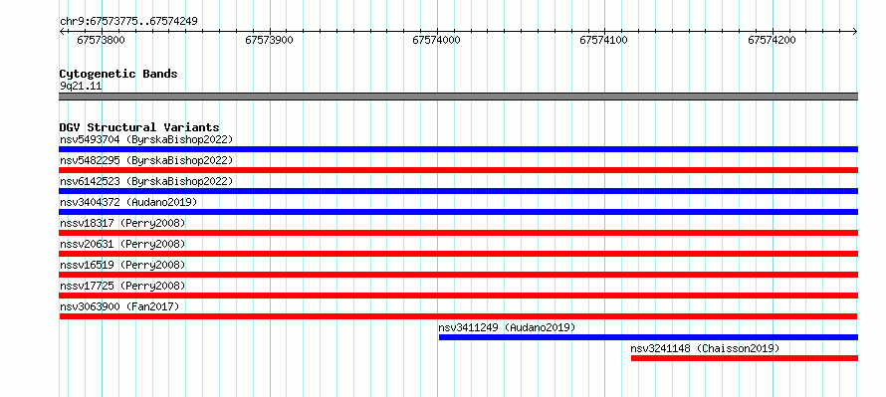Click the right arrowhead of the ruler
The width and height of the screenshot is (886, 397).
coord(855,31)
